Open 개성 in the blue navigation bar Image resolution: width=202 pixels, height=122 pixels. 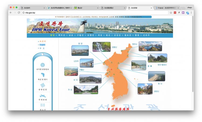[x=100, y=35]
